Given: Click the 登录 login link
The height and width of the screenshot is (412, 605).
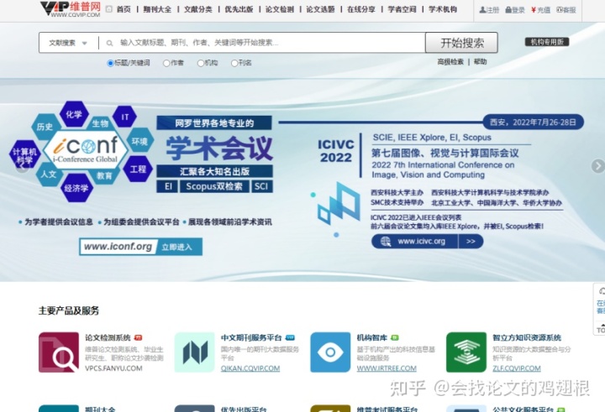Looking at the screenshot, I should pos(515,10).
